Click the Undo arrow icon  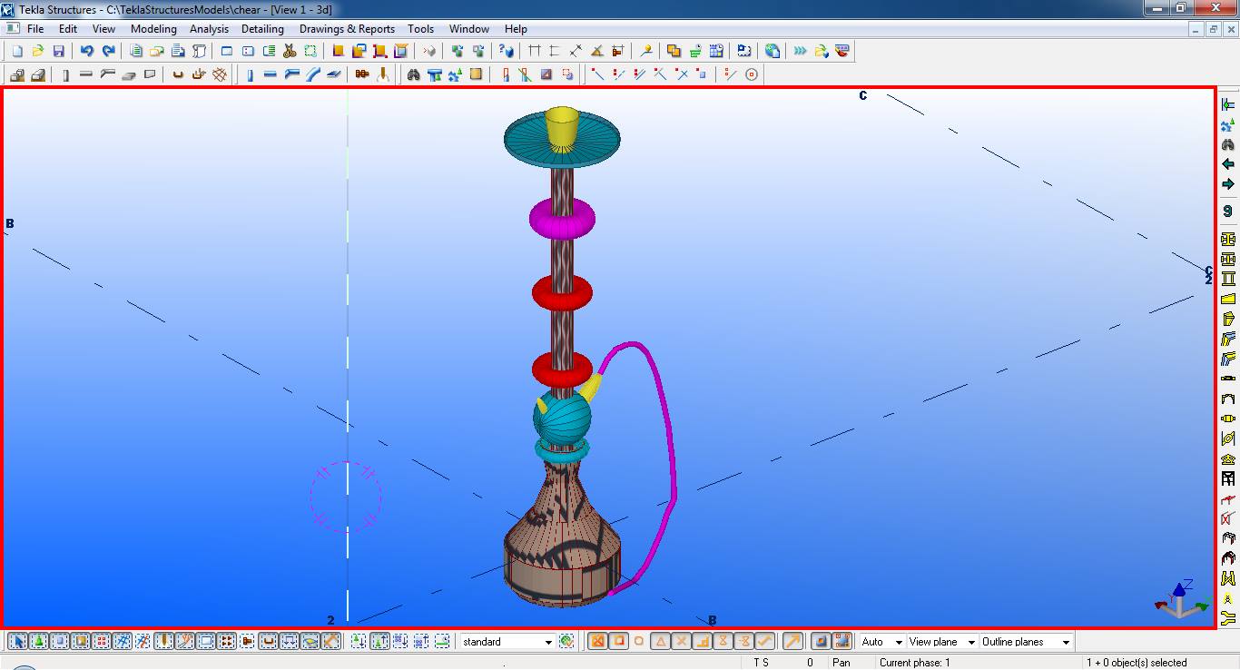click(87, 52)
